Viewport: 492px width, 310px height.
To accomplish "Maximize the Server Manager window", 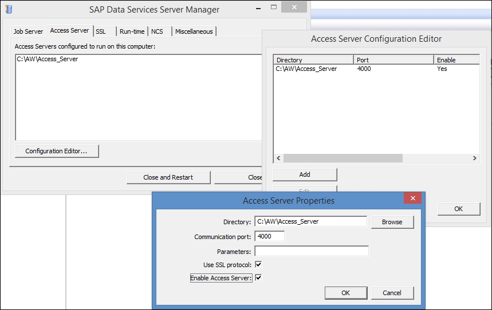I will tap(274, 8).
